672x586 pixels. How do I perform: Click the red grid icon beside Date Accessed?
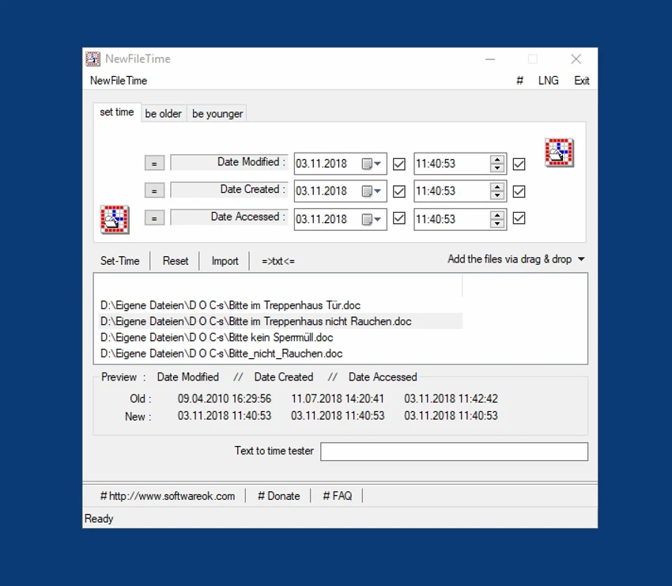pos(115,220)
